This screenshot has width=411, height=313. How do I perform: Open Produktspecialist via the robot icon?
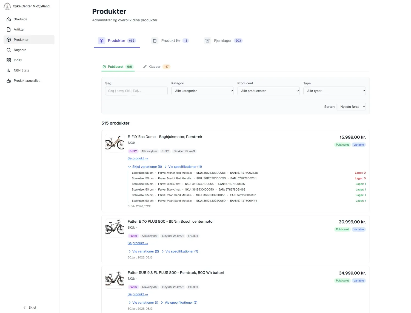click(x=9, y=81)
